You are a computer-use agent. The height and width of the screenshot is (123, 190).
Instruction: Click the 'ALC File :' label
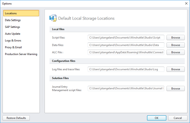coord(58,52)
